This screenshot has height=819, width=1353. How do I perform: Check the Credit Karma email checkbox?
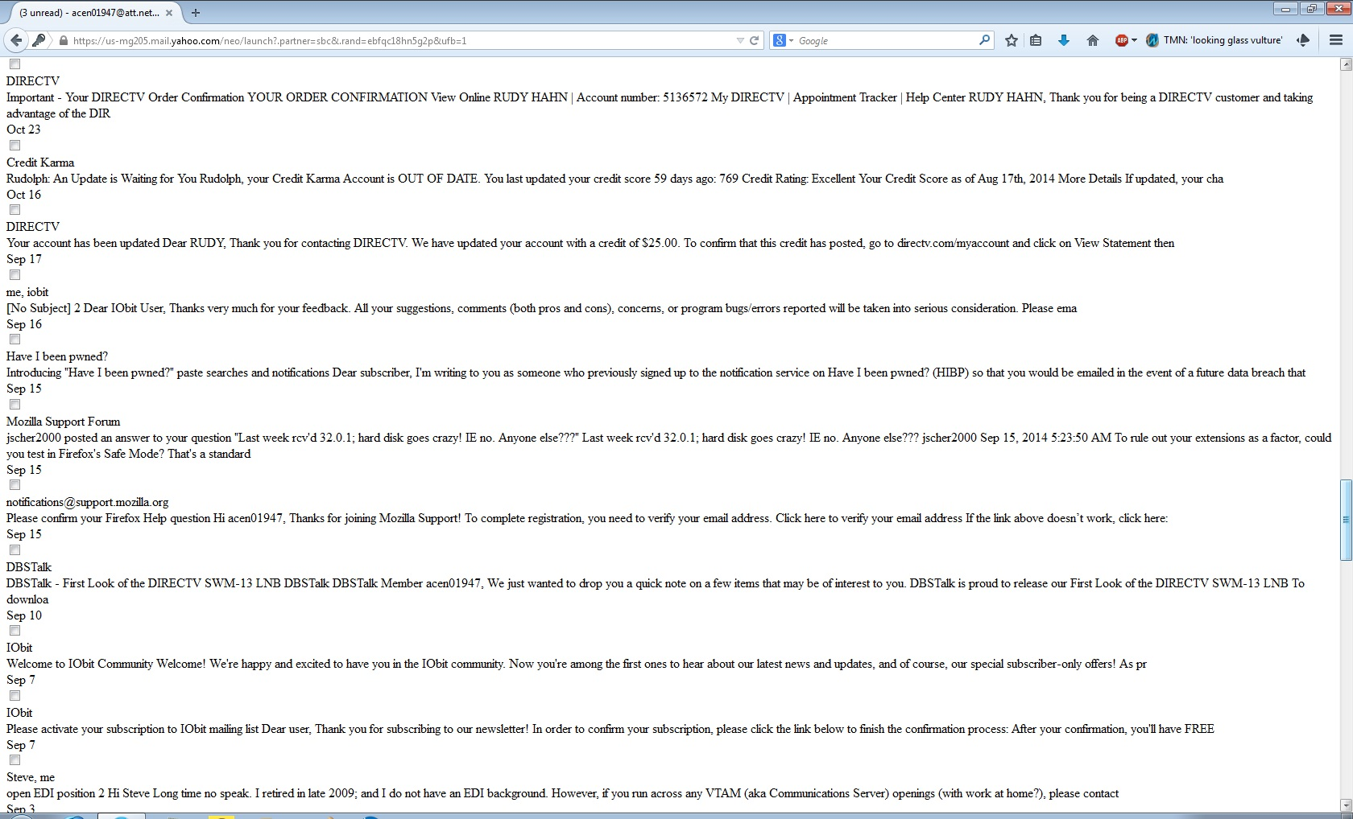pos(14,146)
